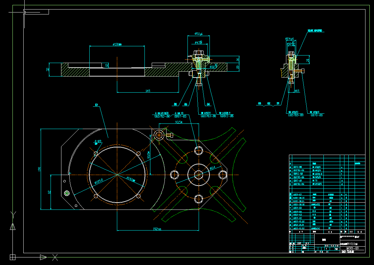The image size is (374, 265).
Task: Pick the ø15 dimension text
Action: (297, 91)
